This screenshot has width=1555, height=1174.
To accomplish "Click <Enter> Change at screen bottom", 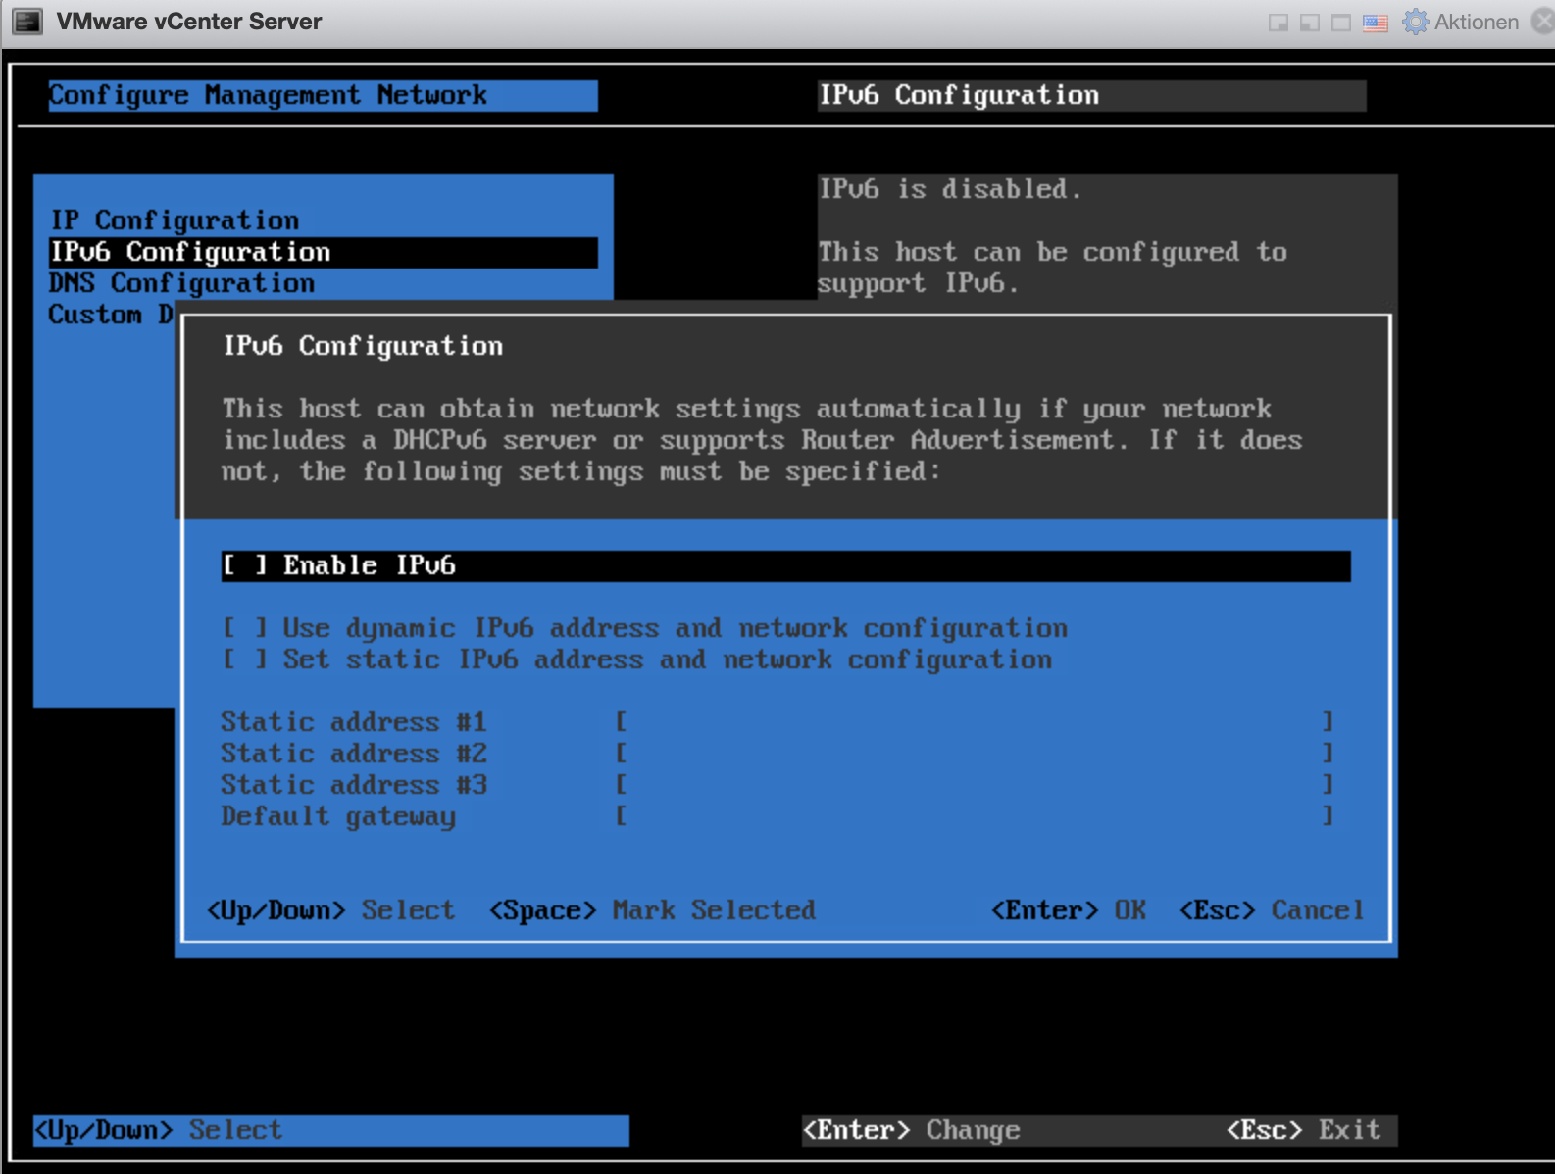I will 911,1130.
